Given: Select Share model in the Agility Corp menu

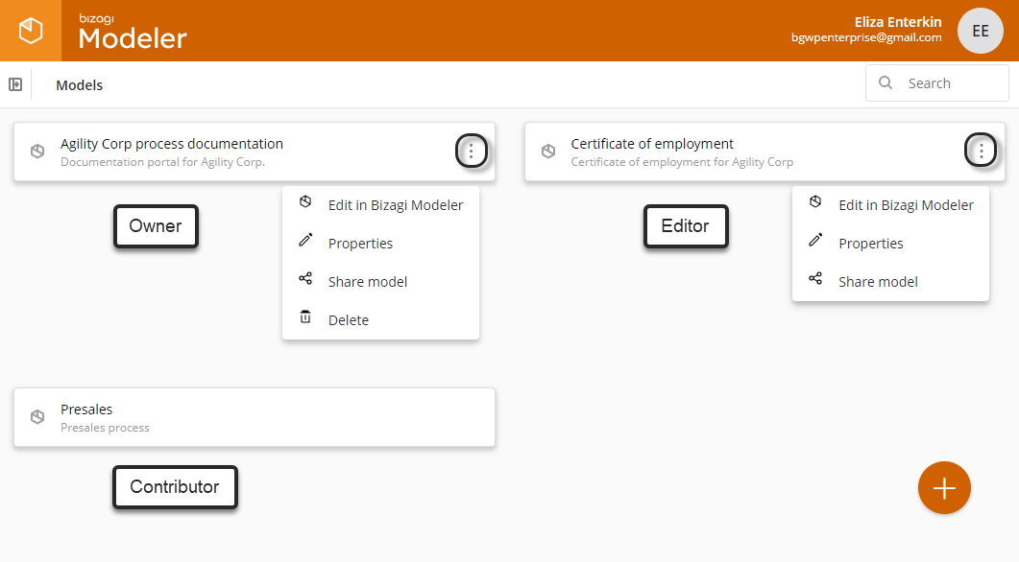Looking at the screenshot, I should tap(381, 282).
